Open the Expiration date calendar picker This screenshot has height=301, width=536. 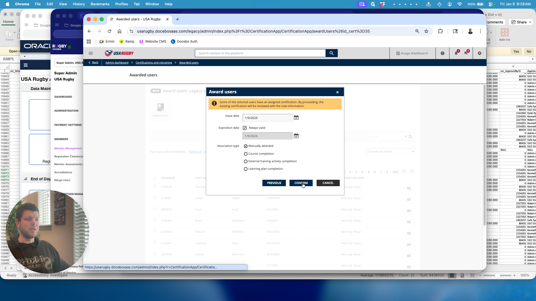[296, 136]
